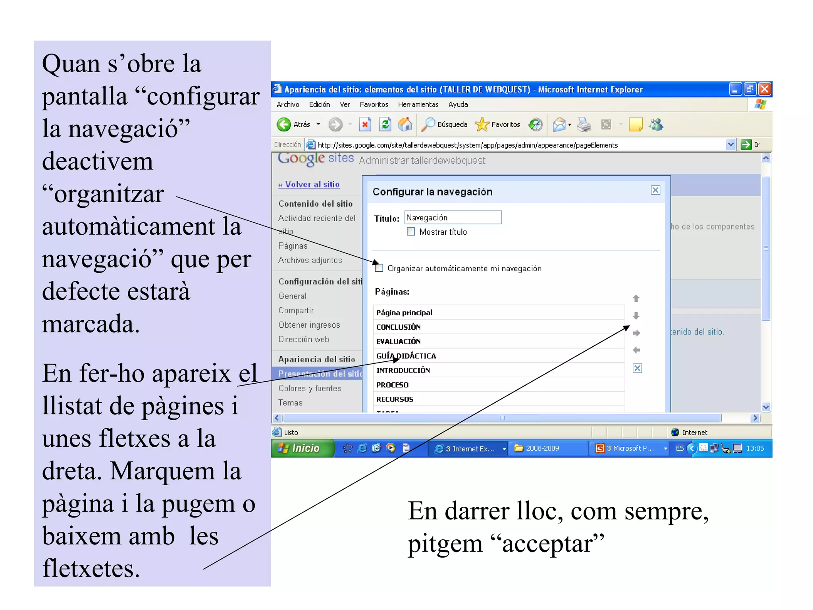Open the Ayuda menu
813x610 pixels.
tap(458, 104)
